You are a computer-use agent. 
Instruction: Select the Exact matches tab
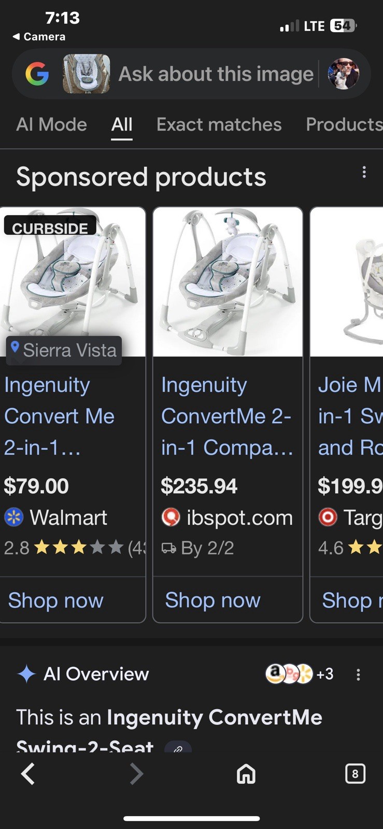[219, 125]
